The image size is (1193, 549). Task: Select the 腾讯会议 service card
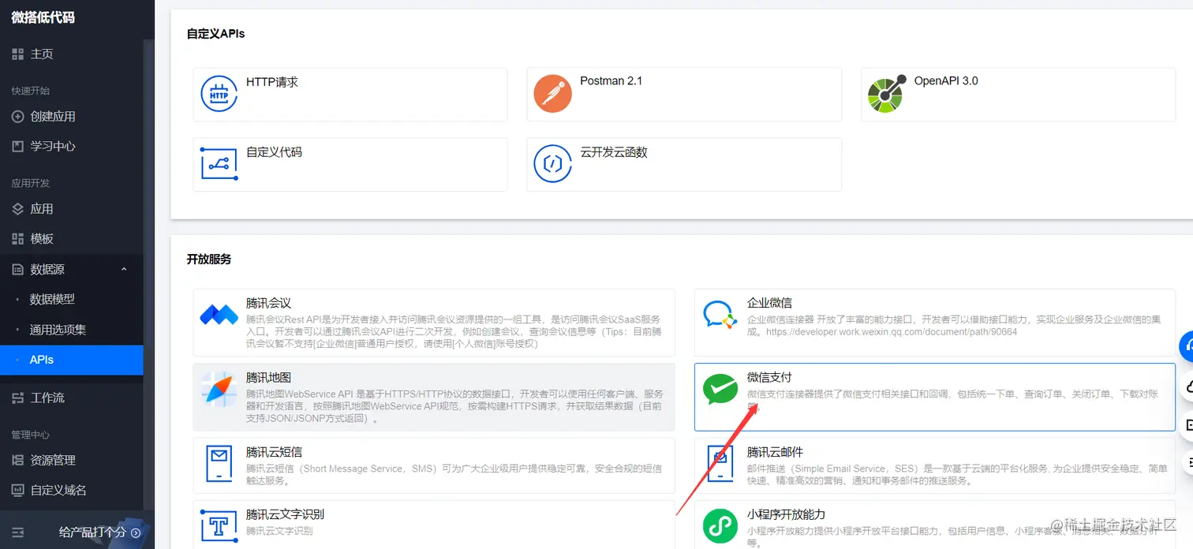click(x=434, y=323)
